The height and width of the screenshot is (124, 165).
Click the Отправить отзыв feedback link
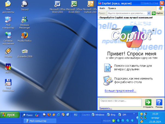(149, 3)
